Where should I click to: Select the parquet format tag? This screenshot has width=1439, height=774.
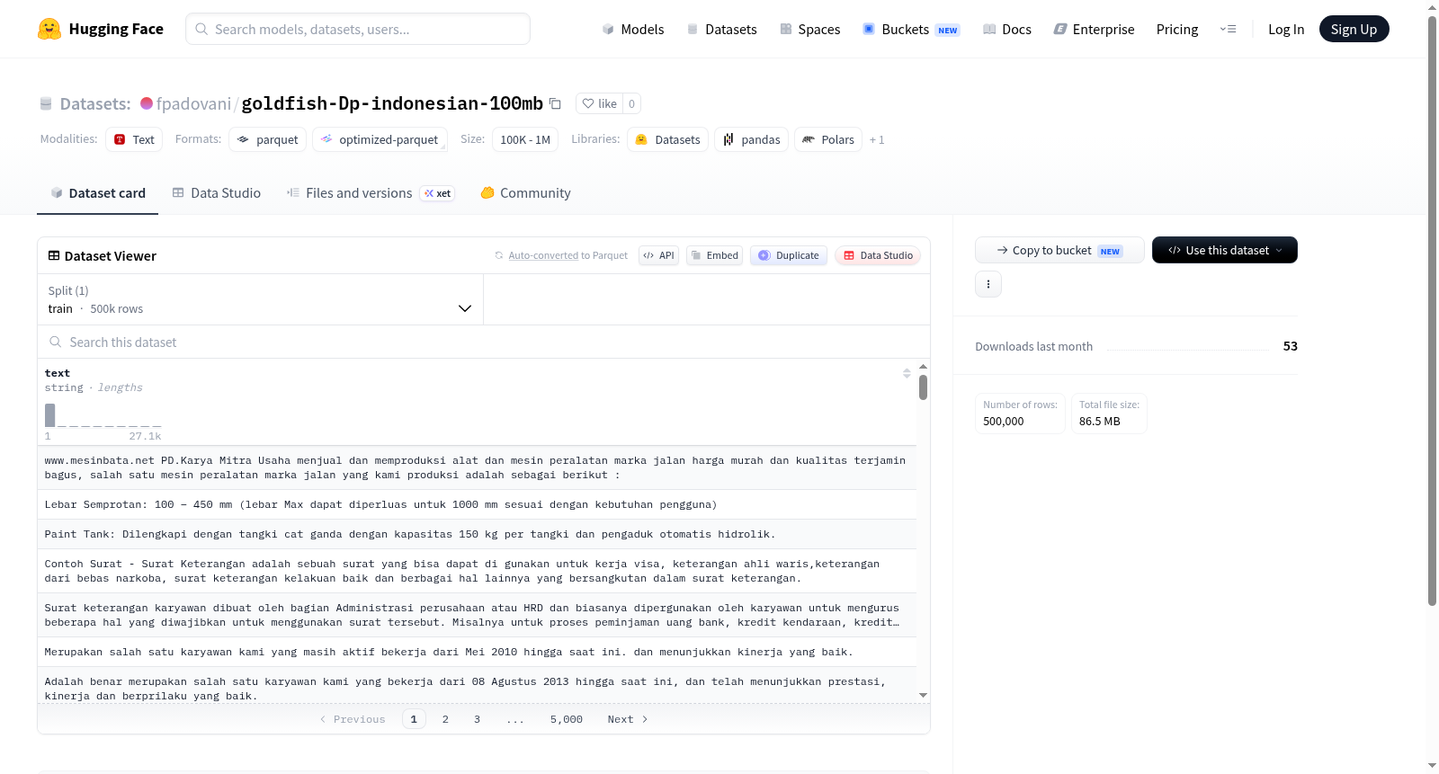(267, 139)
